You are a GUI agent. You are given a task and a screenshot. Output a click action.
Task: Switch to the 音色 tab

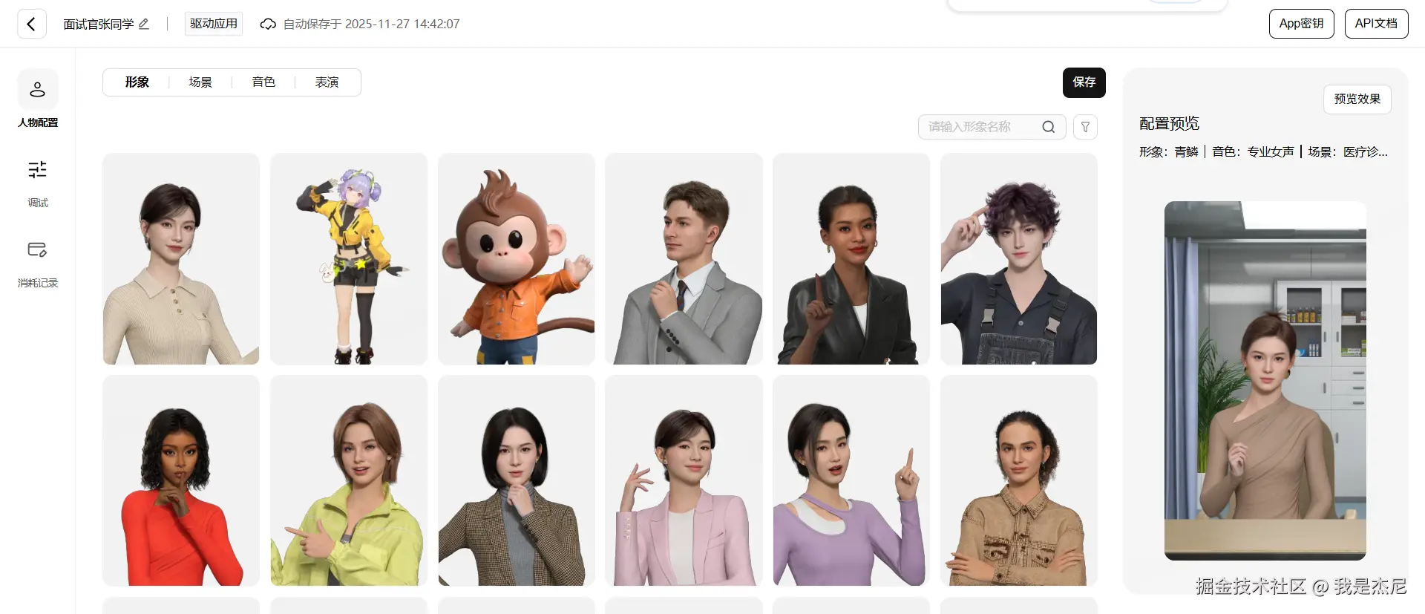pos(263,82)
